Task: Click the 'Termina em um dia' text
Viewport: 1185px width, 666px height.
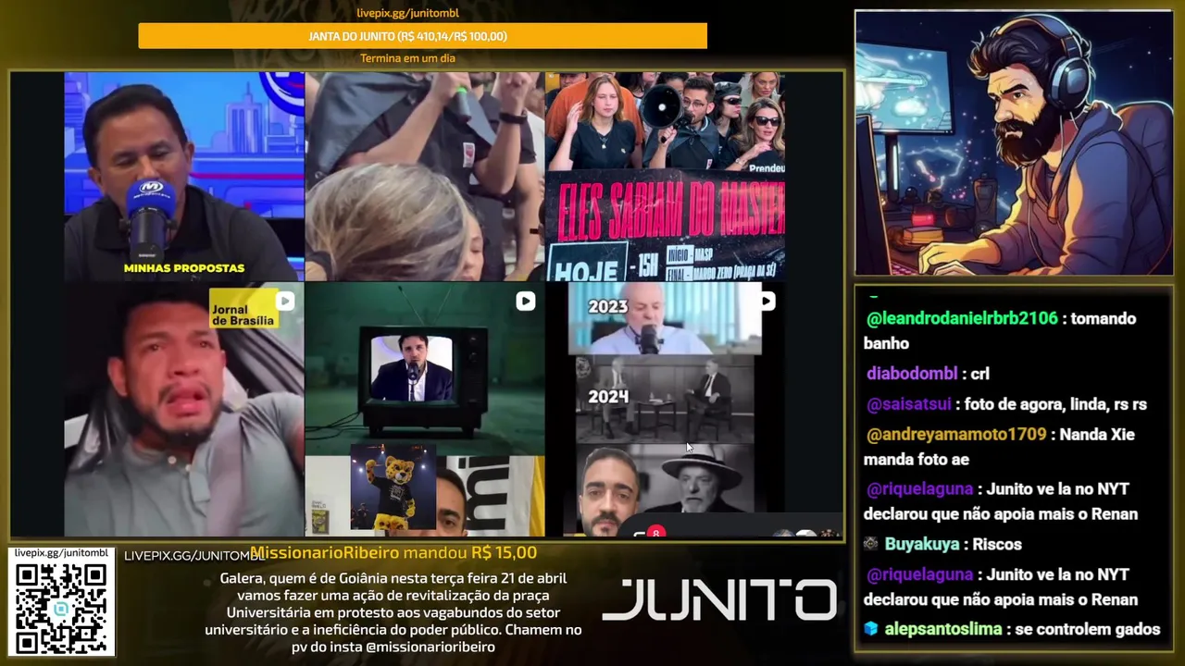Action: [407, 58]
